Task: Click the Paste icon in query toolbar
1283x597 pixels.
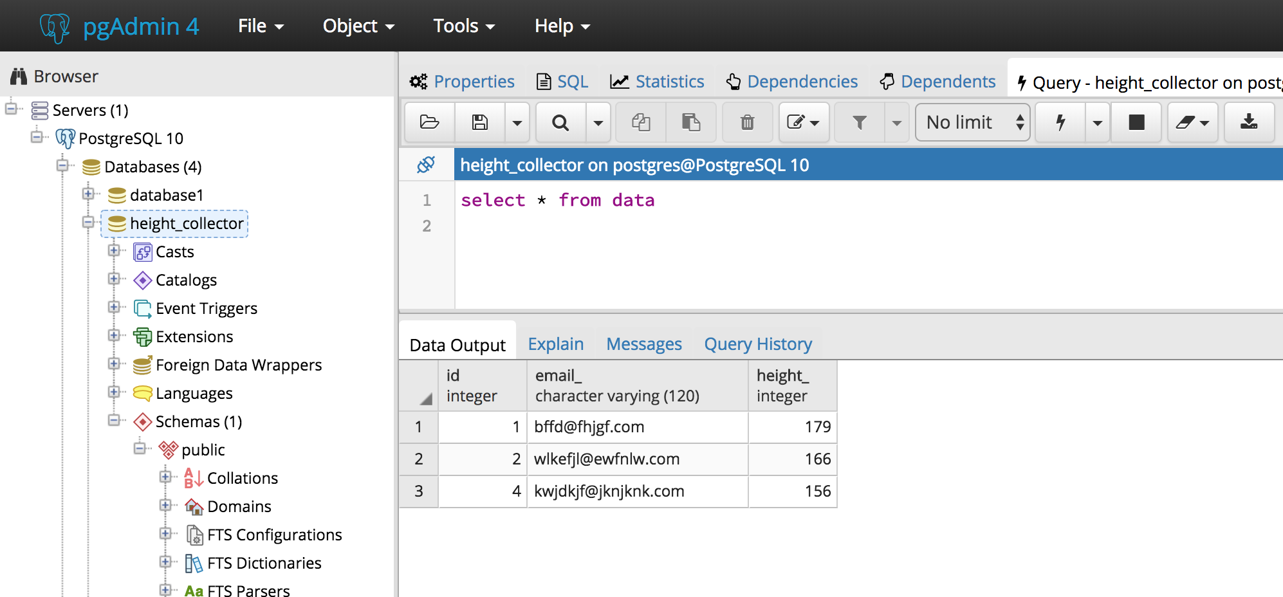Action: pyautogui.click(x=691, y=122)
